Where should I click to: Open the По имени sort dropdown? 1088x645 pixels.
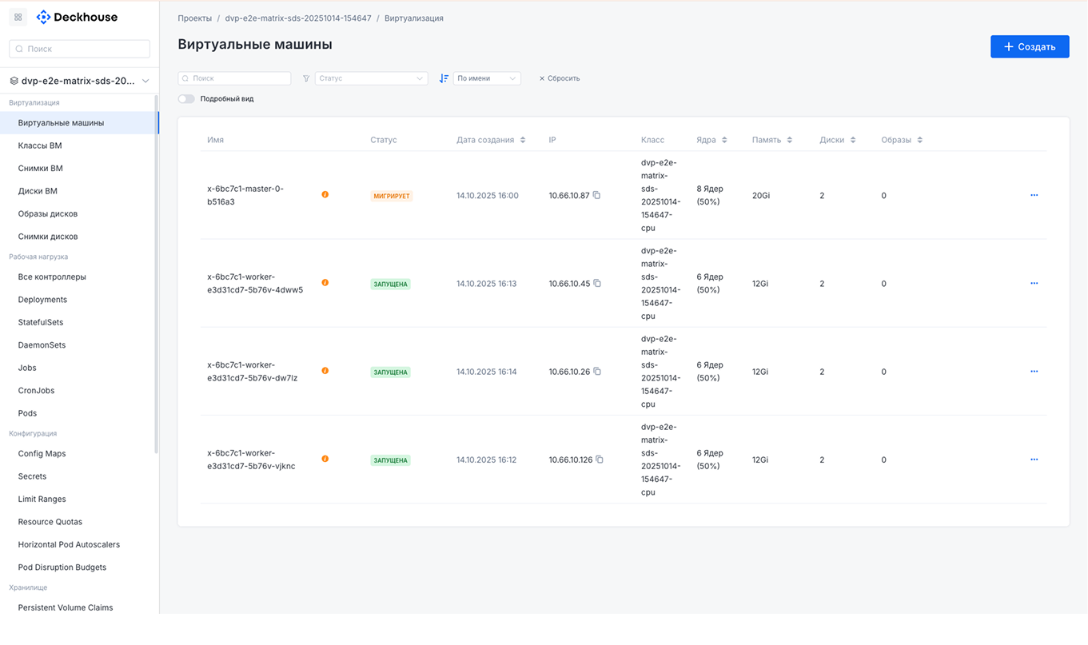[x=487, y=78]
